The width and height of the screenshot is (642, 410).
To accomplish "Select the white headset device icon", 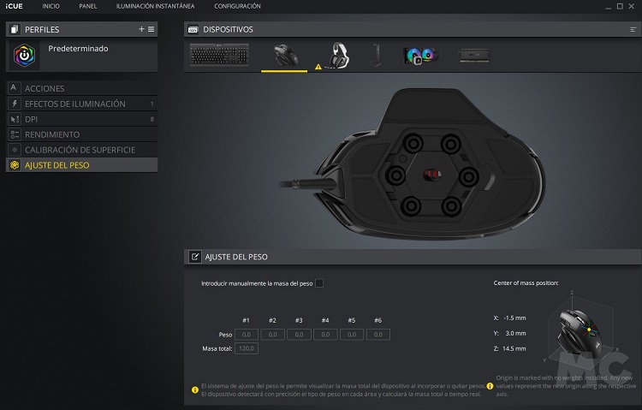I will 340,56.
